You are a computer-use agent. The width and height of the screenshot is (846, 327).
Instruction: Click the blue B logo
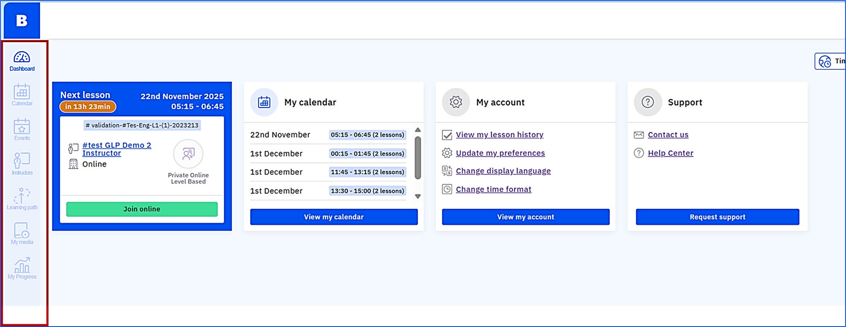22,20
